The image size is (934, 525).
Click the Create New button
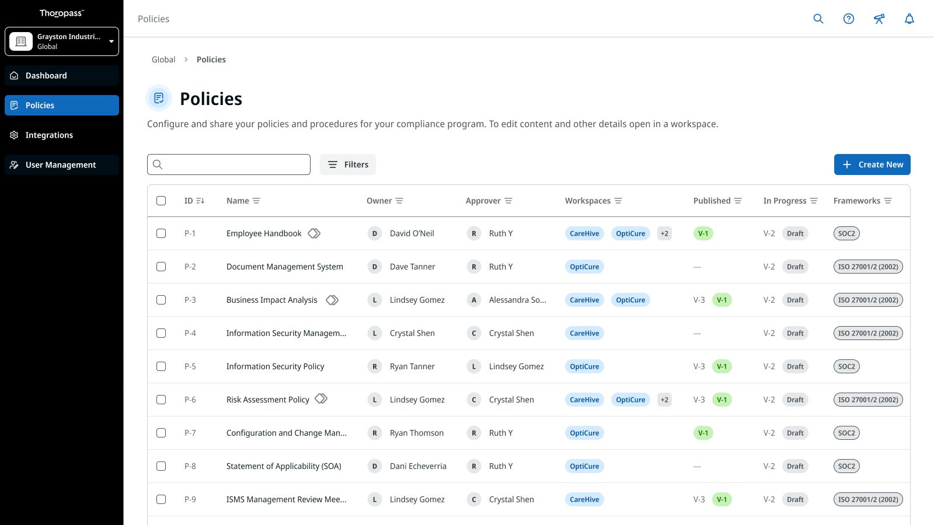pos(872,164)
